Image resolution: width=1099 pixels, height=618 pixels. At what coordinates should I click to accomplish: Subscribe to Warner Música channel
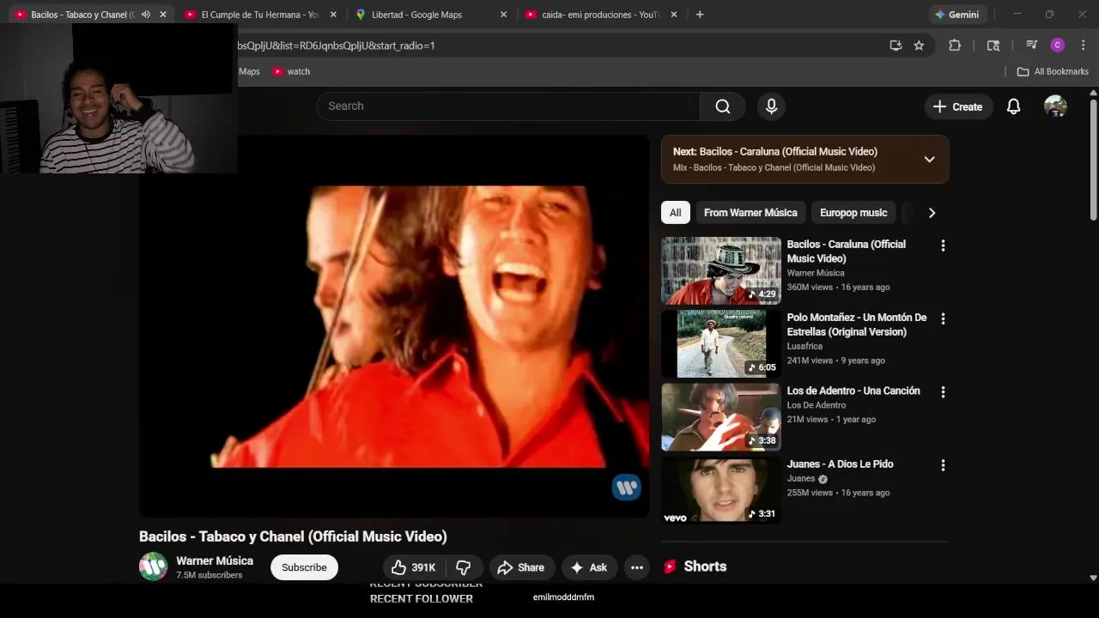pyautogui.click(x=304, y=567)
